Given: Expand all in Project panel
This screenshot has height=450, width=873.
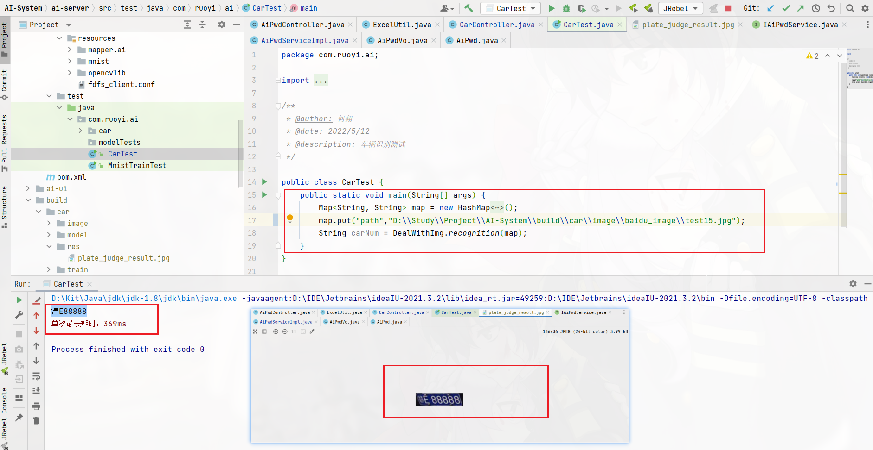Looking at the screenshot, I should coord(187,25).
